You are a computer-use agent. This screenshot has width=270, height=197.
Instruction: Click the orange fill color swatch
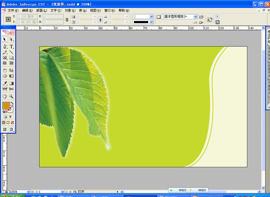[x=6, y=106]
